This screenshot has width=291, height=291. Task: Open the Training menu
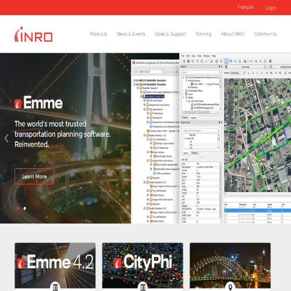pos(203,34)
